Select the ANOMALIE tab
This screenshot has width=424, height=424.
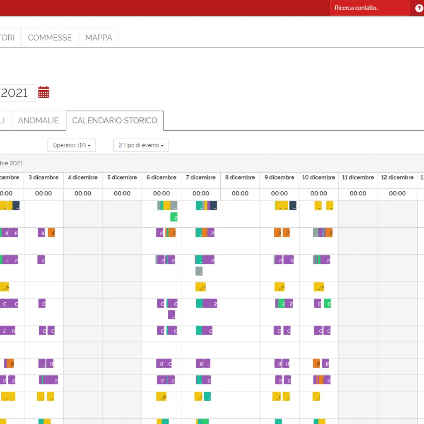coord(39,120)
